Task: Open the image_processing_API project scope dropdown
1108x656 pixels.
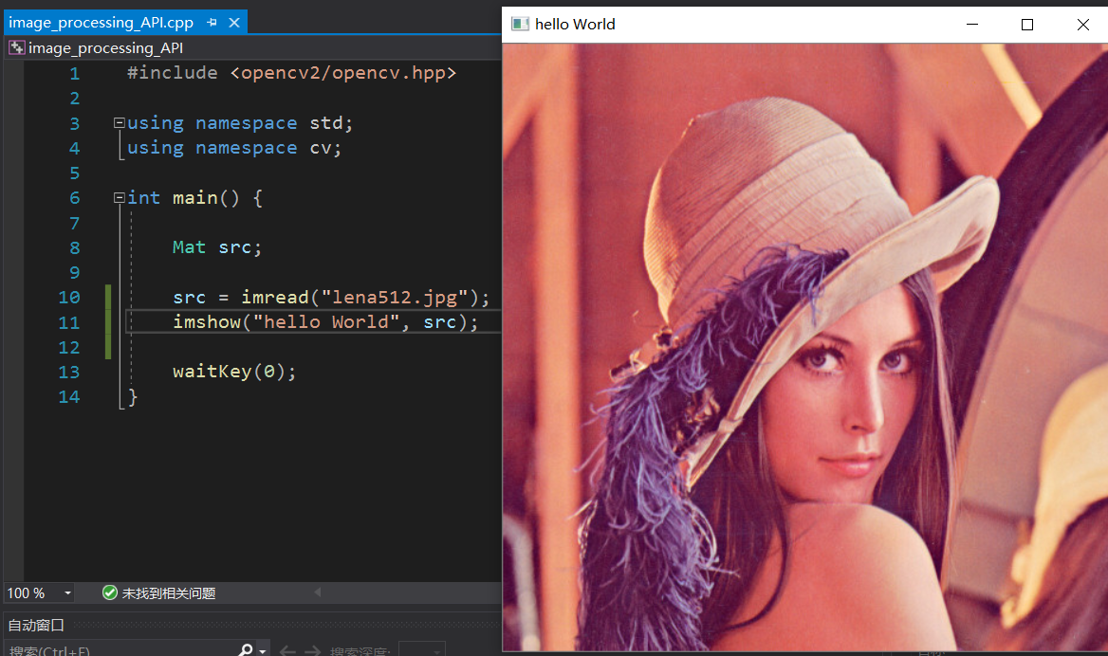Action: pos(254,48)
